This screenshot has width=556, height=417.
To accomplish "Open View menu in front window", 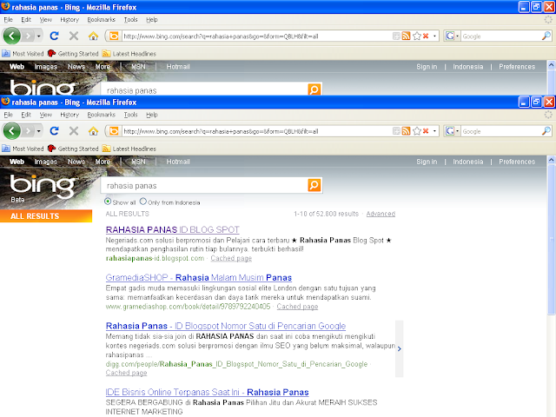I will [x=46, y=115].
